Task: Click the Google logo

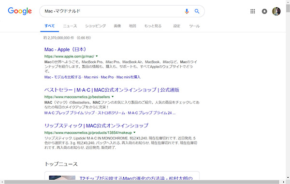Action: point(20,11)
